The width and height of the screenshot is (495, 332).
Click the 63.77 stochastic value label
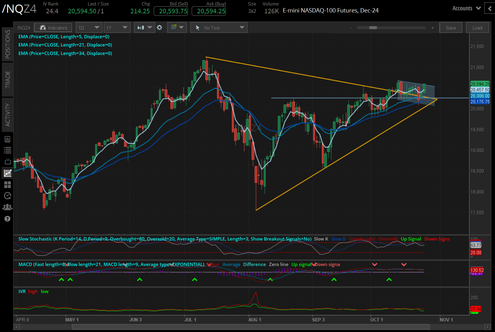click(x=476, y=245)
